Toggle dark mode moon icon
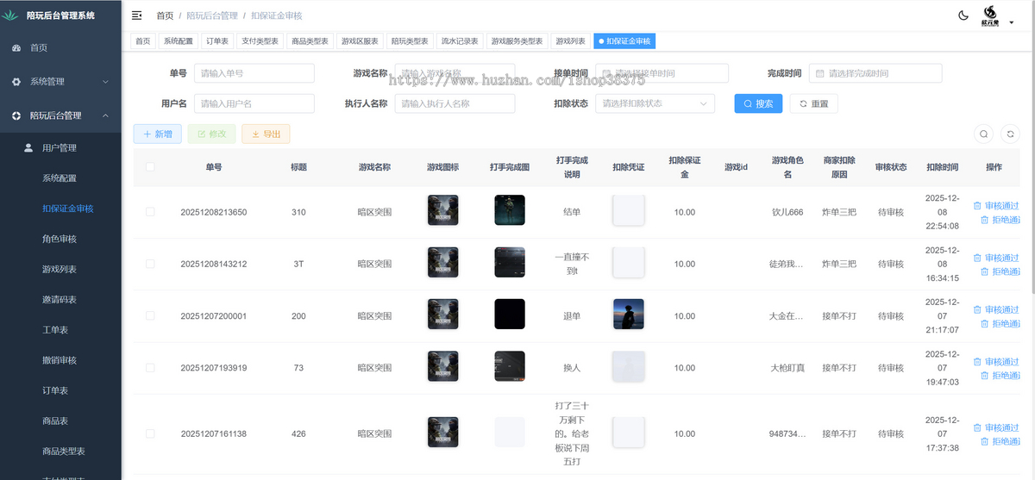 [963, 16]
